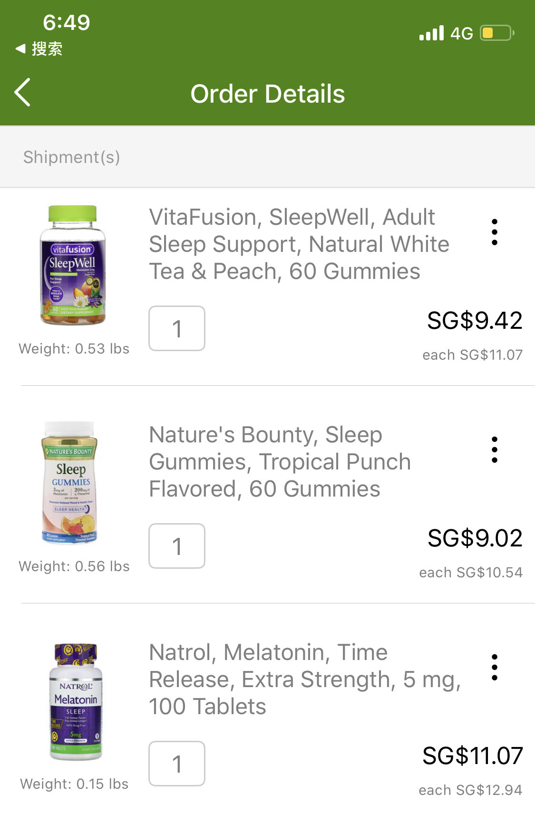Select the quantity box for Nature's Bounty Gummies

point(177,546)
